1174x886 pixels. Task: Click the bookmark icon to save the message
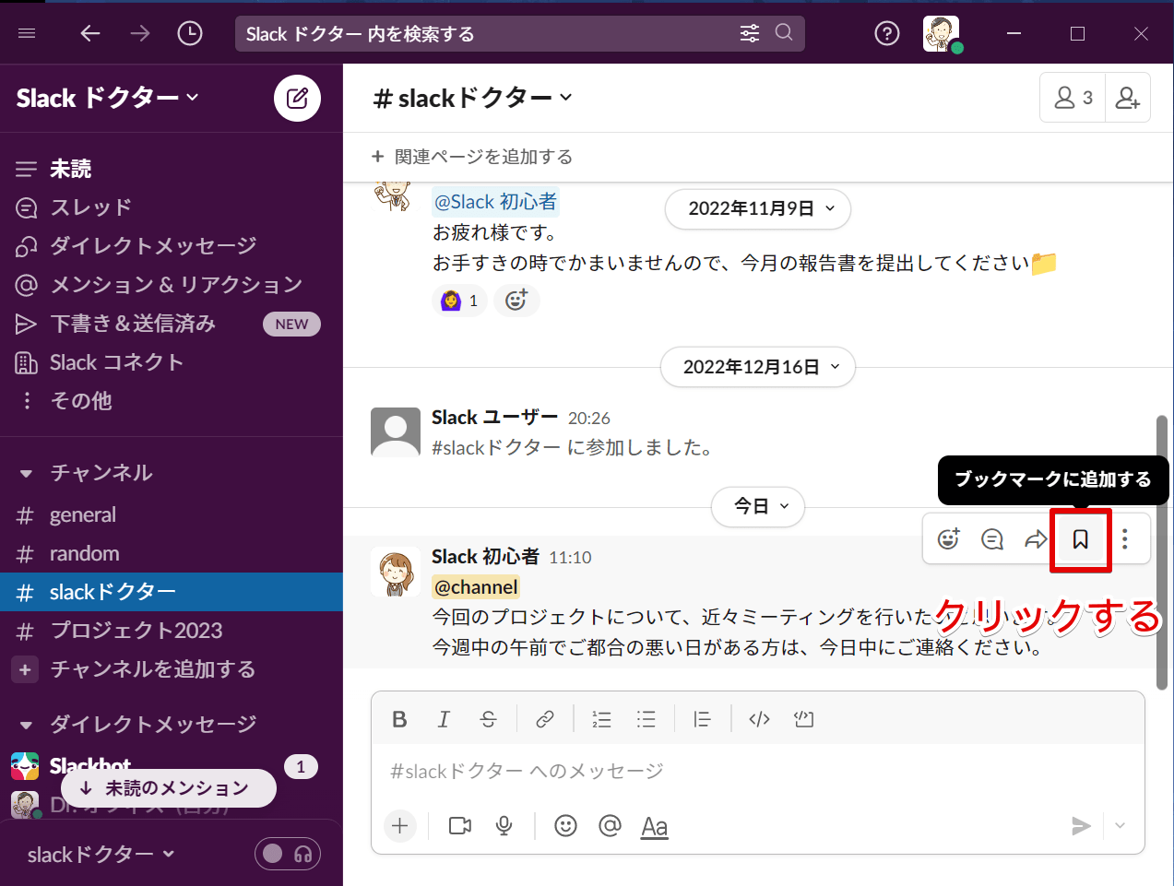point(1080,538)
